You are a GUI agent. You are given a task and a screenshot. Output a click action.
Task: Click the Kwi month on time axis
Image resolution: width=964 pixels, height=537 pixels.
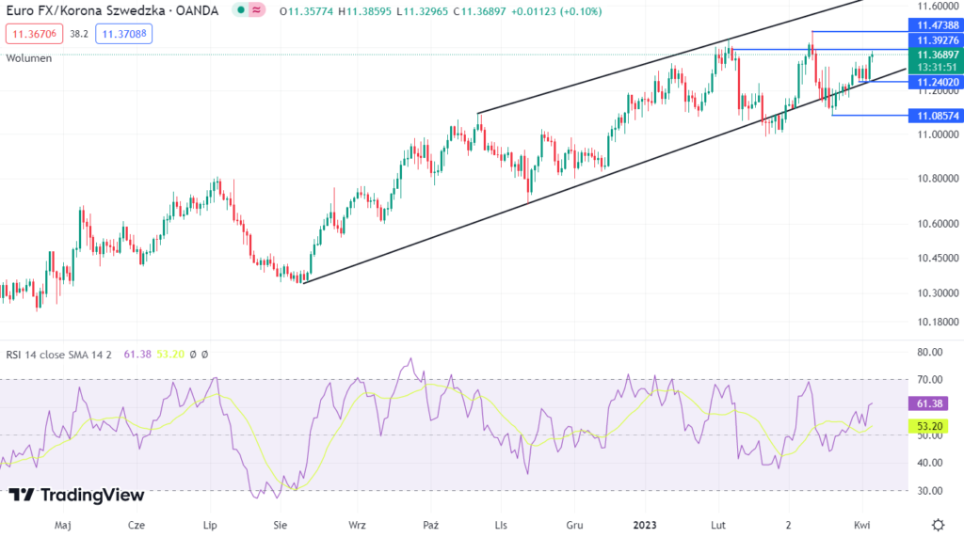pyautogui.click(x=861, y=524)
